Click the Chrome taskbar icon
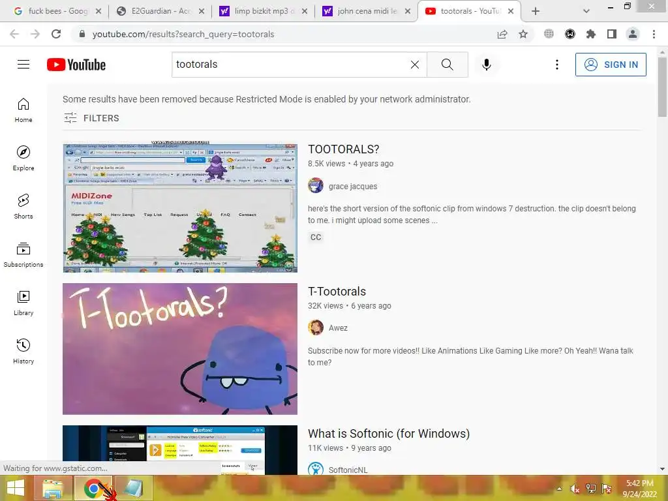Screen dimensions: 668x501 (x=94, y=488)
